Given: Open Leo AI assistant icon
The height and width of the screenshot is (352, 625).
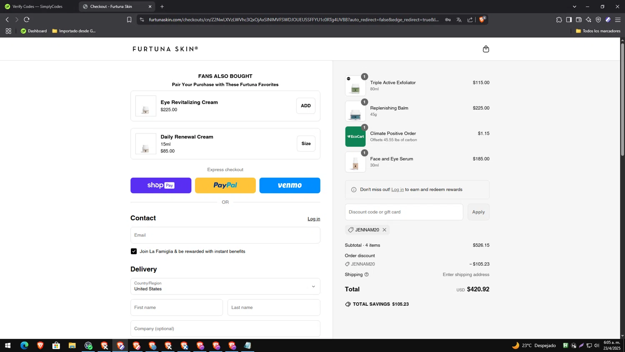Looking at the screenshot, I should (x=588, y=20).
